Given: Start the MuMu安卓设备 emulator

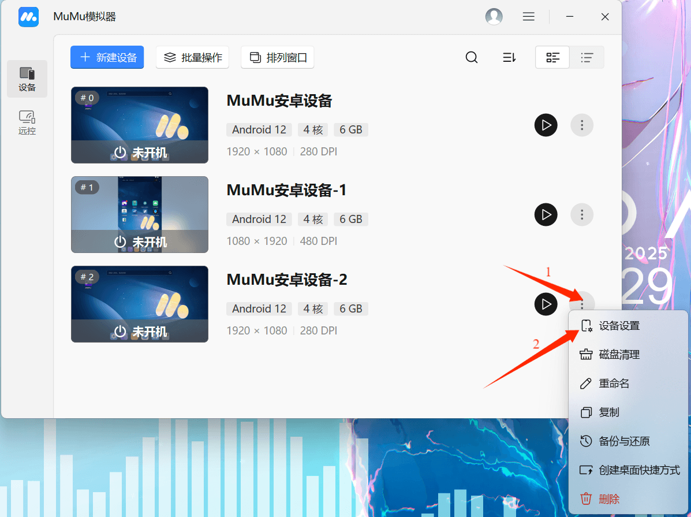Looking at the screenshot, I should coord(546,125).
